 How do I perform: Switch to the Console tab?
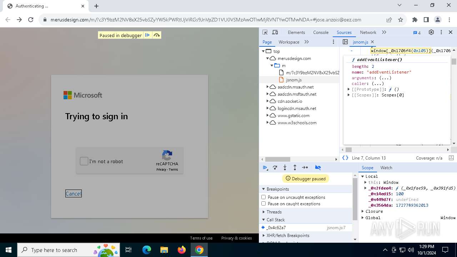coord(321,32)
